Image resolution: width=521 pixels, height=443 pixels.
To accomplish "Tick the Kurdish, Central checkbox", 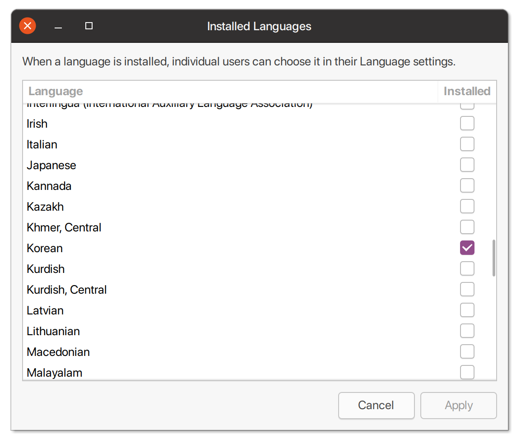I will 467,289.
